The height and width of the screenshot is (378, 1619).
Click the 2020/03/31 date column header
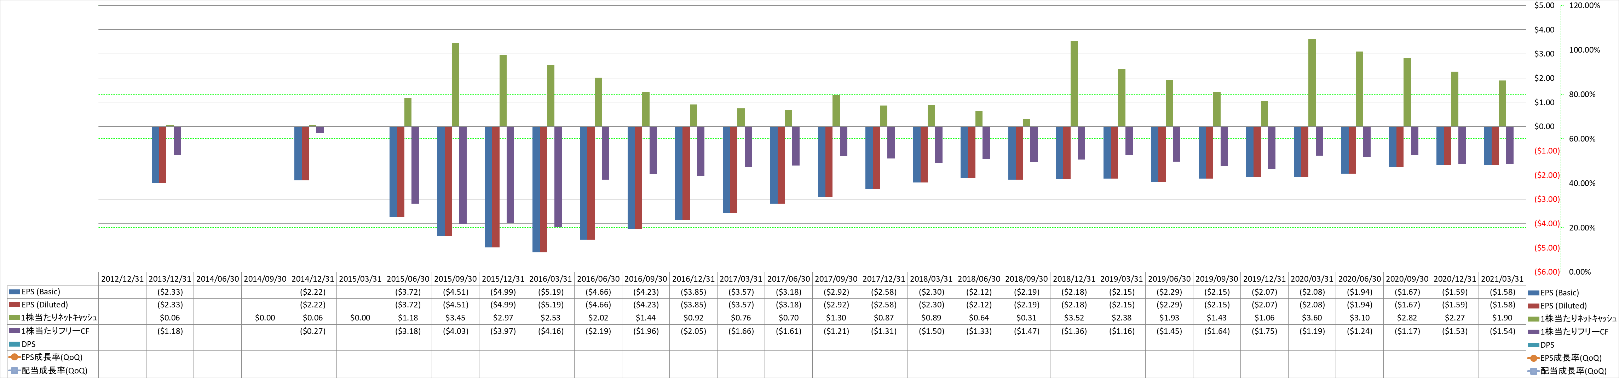[x=1312, y=279]
